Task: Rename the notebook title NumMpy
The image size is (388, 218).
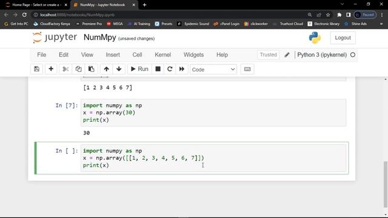Action: 99,38
